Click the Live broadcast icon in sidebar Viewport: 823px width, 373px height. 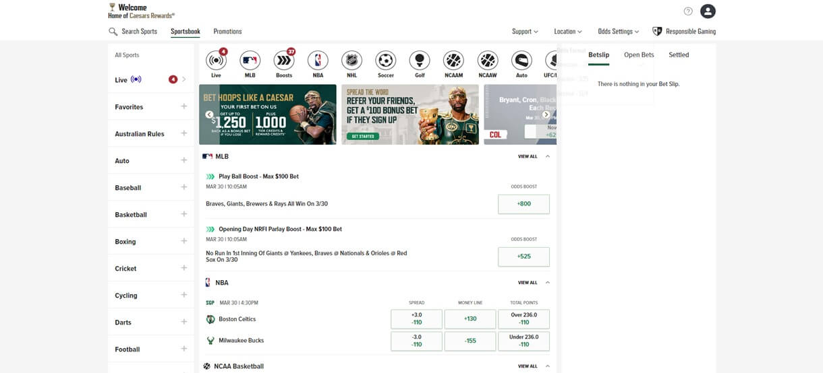tap(136, 79)
